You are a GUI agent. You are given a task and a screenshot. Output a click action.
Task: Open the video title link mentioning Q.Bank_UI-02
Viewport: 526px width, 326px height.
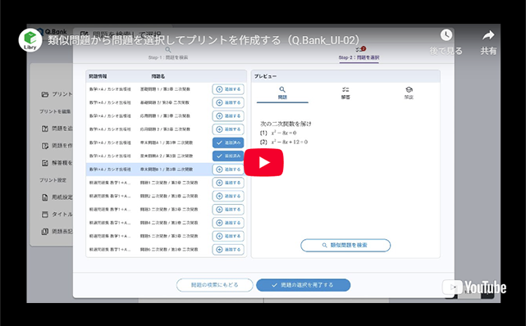pos(204,40)
